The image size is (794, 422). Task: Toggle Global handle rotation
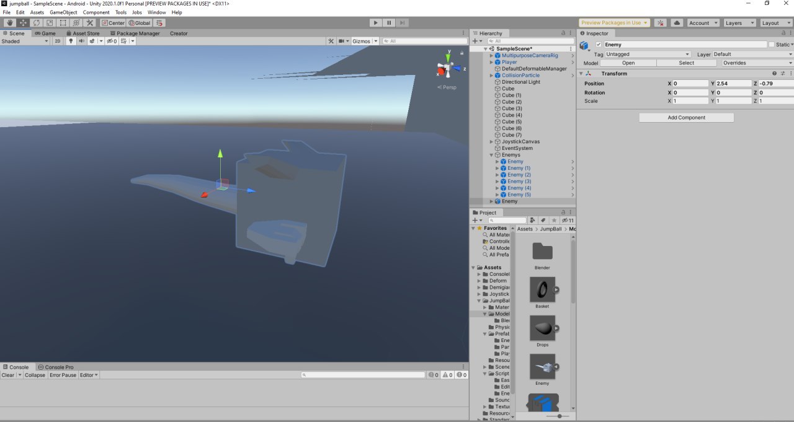click(x=139, y=23)
